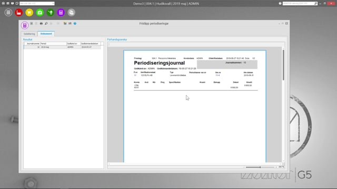Click the blue help icon in toolbar
337x189 pixels.
coord(75,23)
